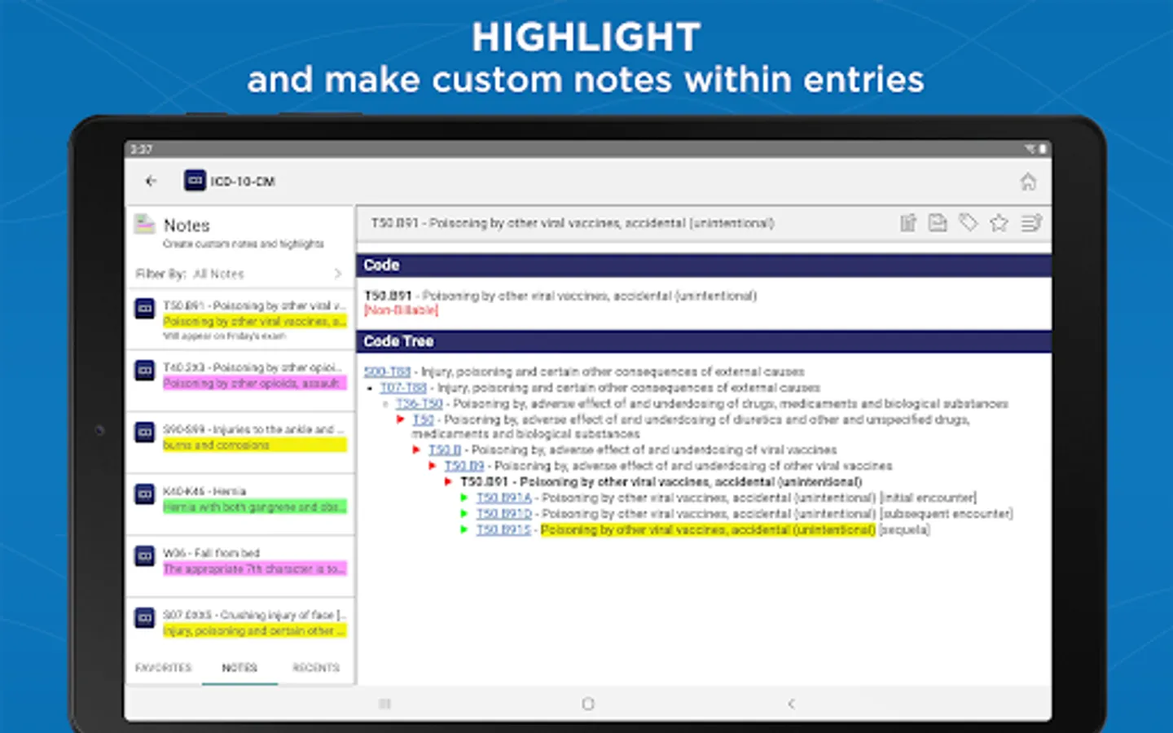The image size is (1173, 733).
Task: Tap Android back navigation chevron
Action: [x=791, y=704]
